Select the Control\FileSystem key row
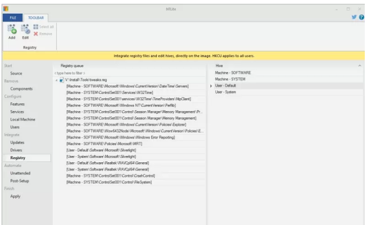 [109, 182]
